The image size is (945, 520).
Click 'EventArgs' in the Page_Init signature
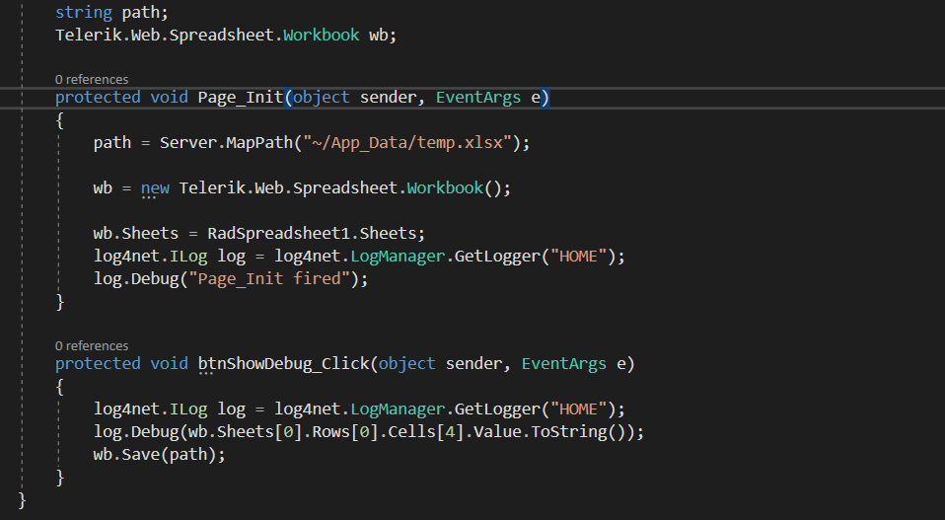coord(477,98)
